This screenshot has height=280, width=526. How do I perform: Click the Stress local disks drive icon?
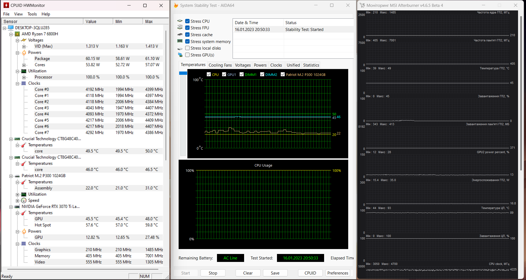[180, 48]
